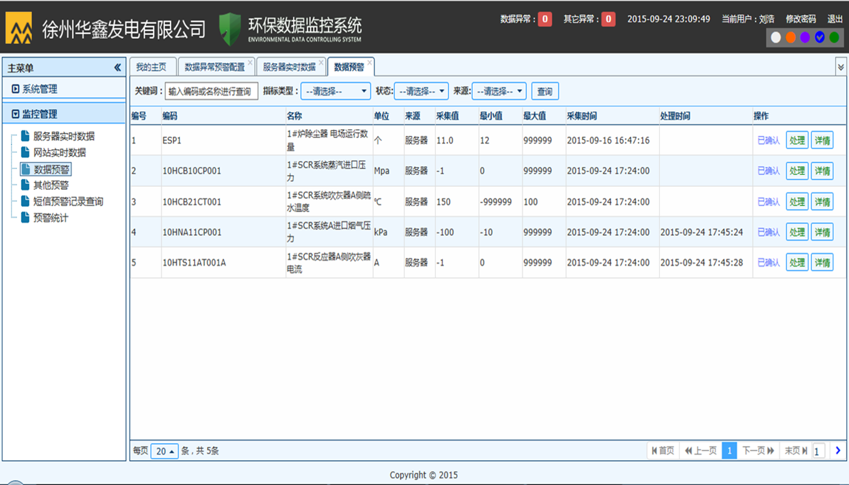
Task: Click 处理 for row 10HCB10CP001
Action: click(x=797, y=171)
